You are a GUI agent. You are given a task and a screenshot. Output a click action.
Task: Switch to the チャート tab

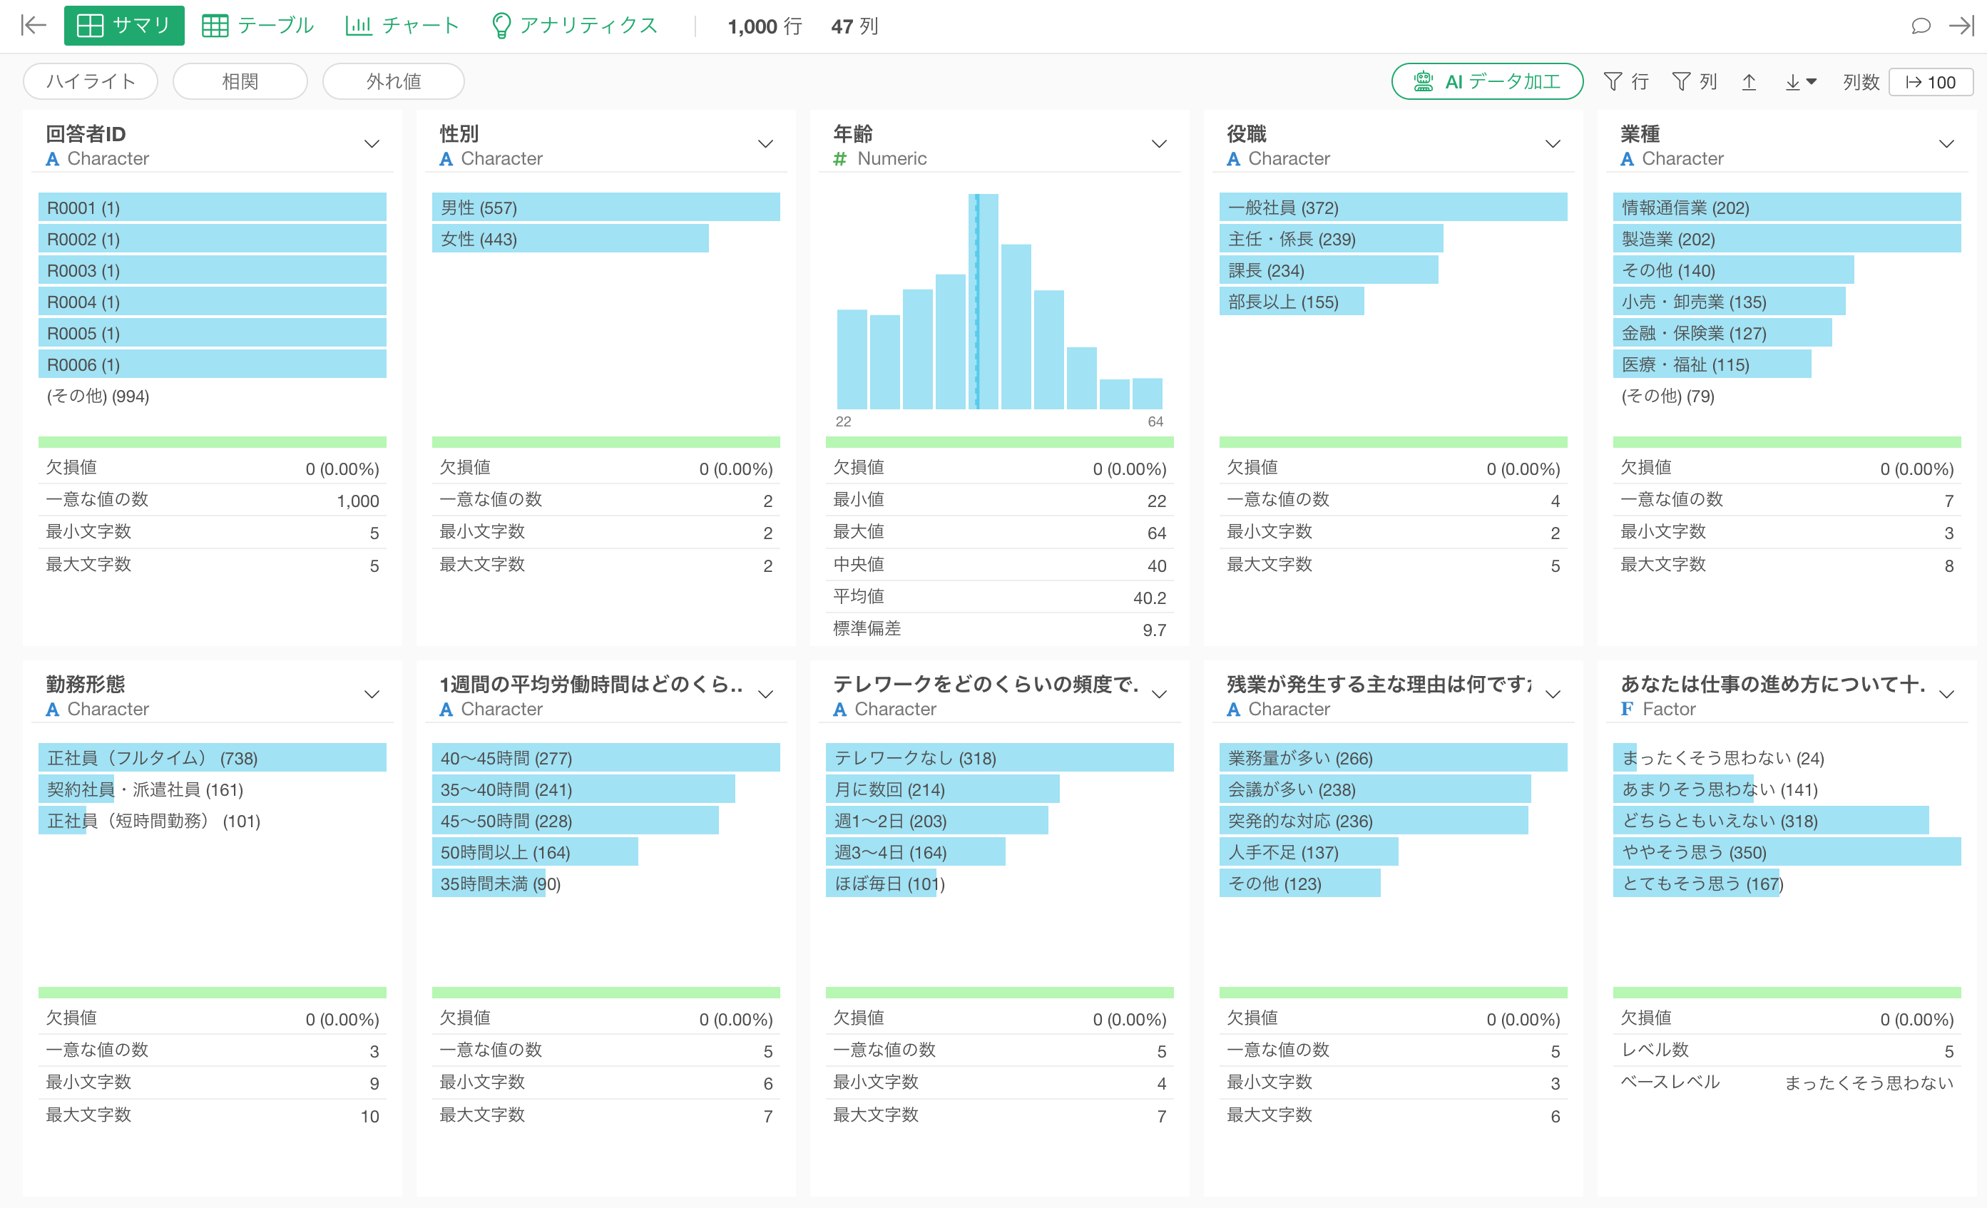402,26
